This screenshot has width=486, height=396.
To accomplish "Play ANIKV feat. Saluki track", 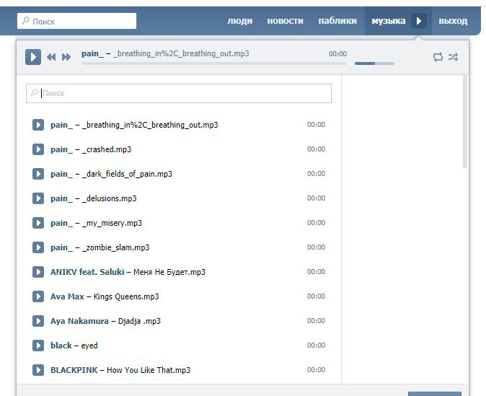I will point(38,272).
